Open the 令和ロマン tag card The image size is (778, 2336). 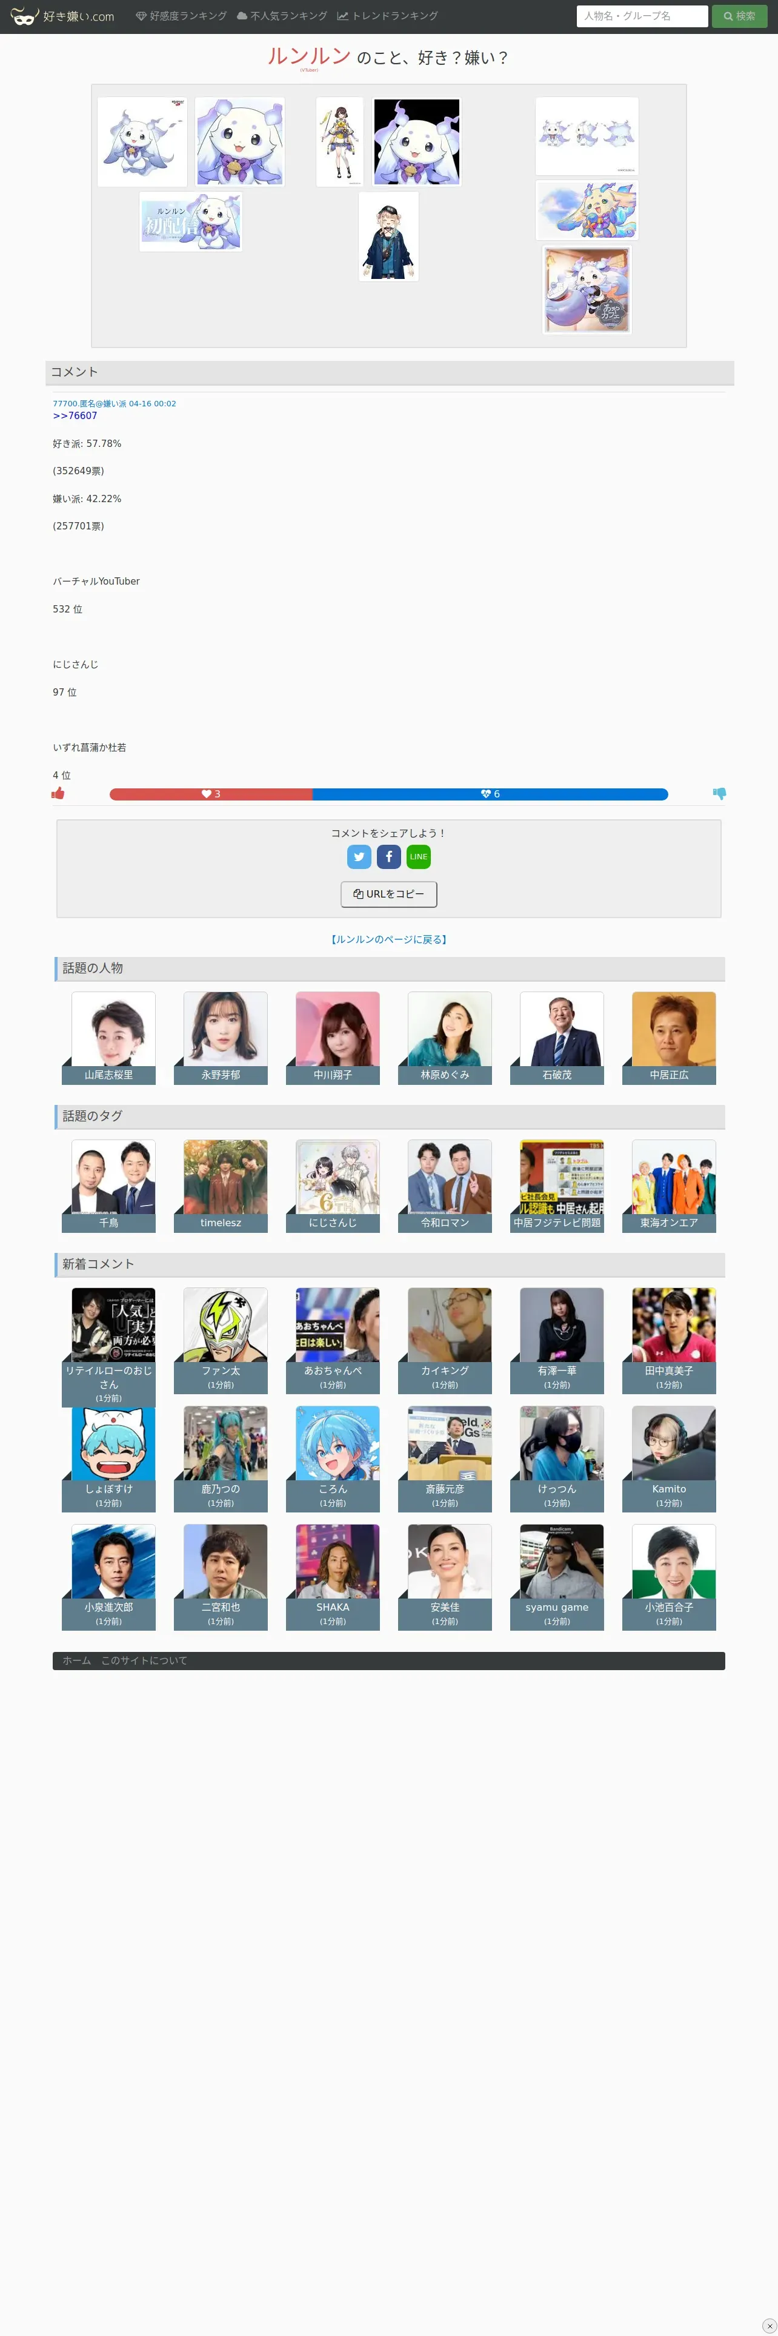coord(445,1185)
